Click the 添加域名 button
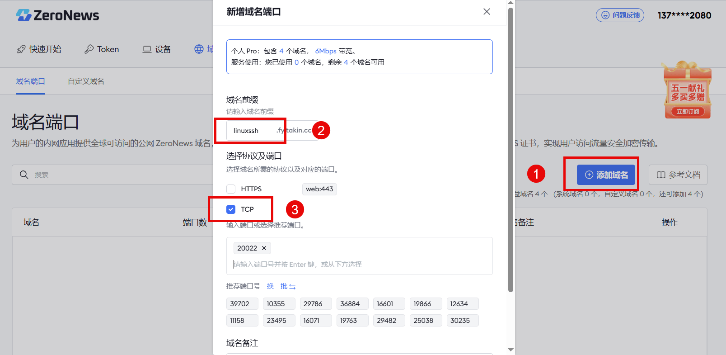Screen dimensions: 726x355 [x=606, y=175]
